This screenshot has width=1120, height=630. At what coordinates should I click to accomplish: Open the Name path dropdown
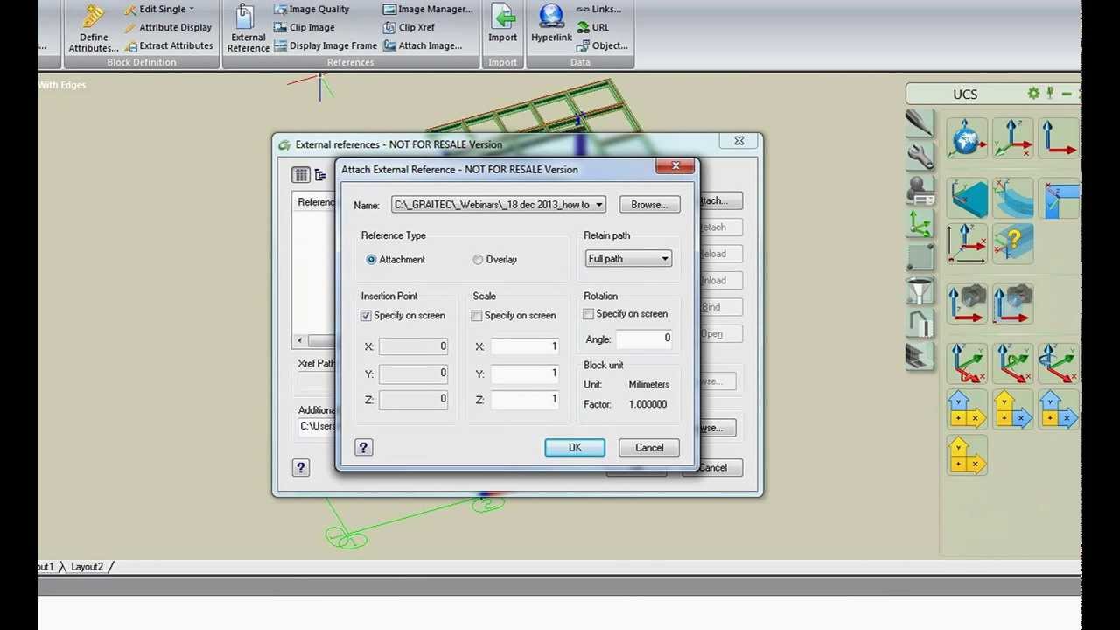pos(598,205)
